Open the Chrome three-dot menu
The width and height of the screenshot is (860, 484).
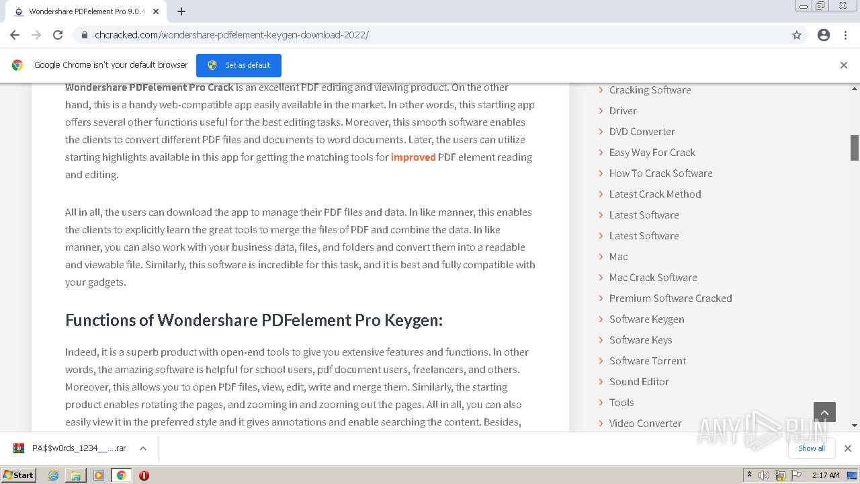[x=845, y=35]
